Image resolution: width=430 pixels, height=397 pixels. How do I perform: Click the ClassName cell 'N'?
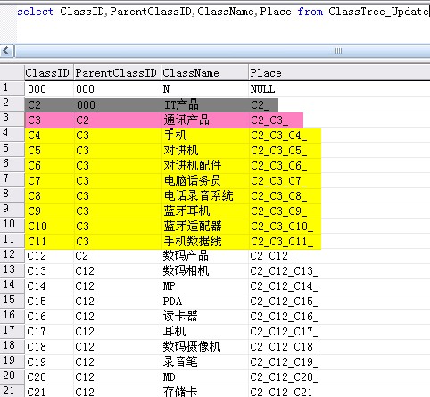pyautogui.click(x=166, y=89)
